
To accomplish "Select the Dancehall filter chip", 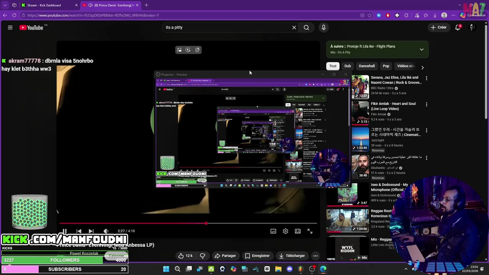I will tap(367, 66).
